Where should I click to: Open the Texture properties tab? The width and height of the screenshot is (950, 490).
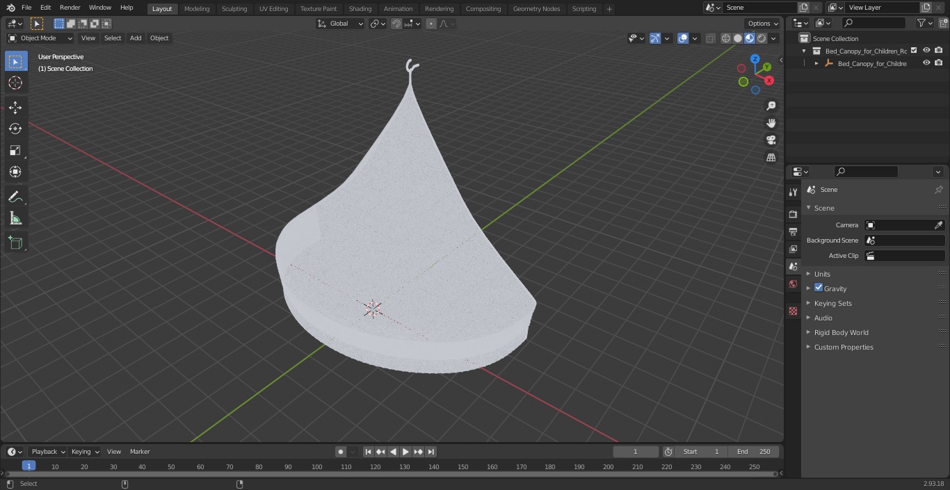[793, 311]
